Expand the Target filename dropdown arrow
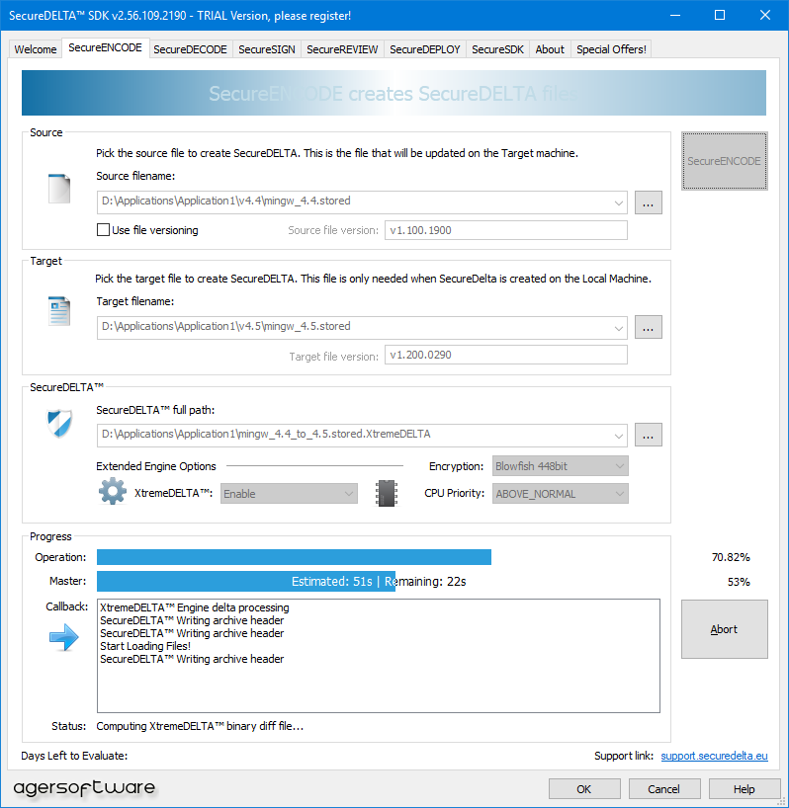Image resolution: width=789 pixels, height=808 pixels. click(618, 328)
